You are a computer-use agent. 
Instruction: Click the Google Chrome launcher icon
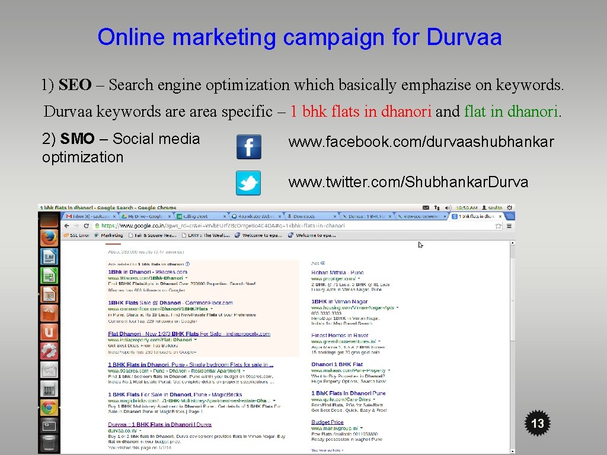click(49, 408)
